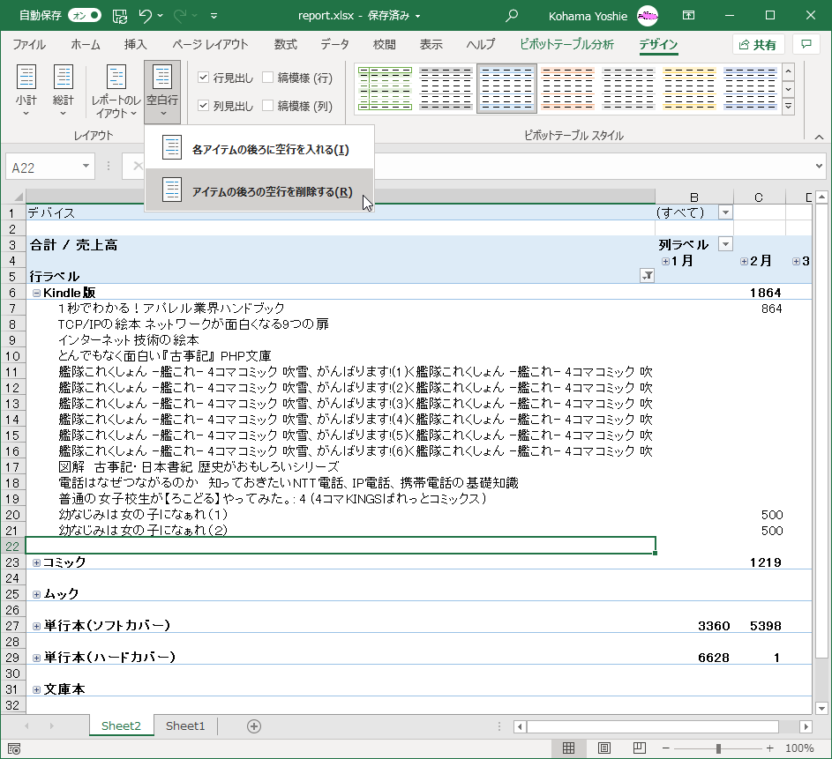
Task: Select the gray pivot table style
Action: pos(446,88)
